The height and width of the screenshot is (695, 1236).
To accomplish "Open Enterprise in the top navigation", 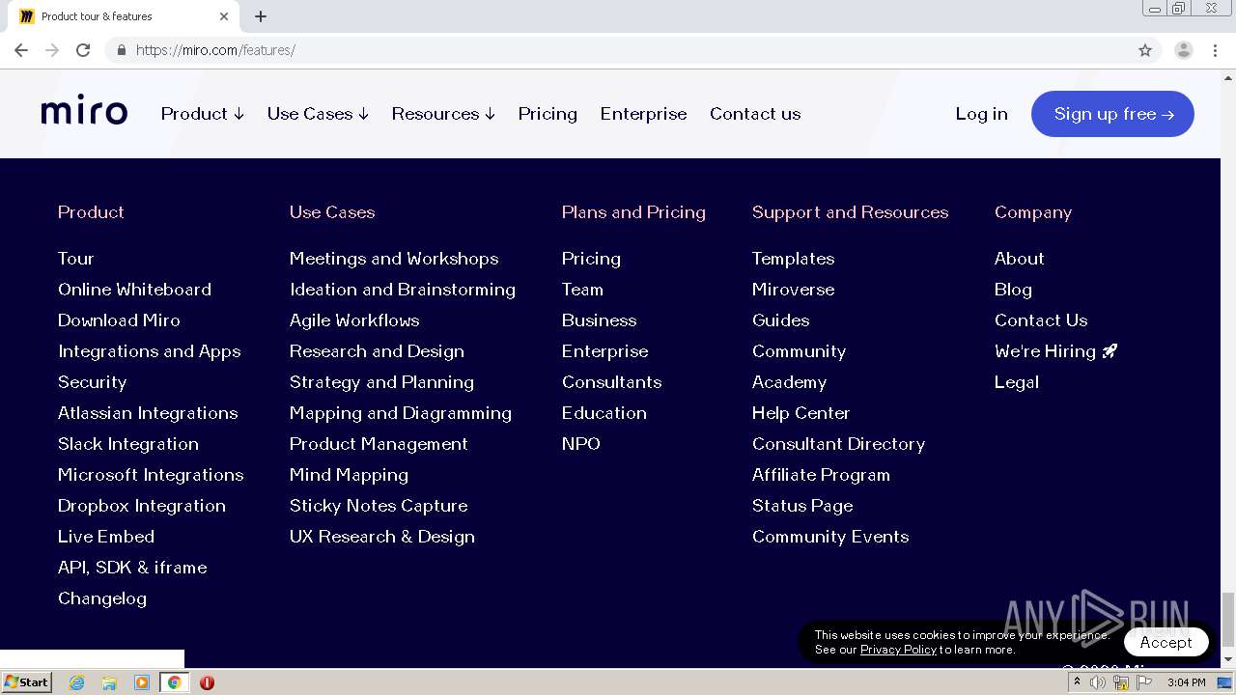I will (643, 114).
